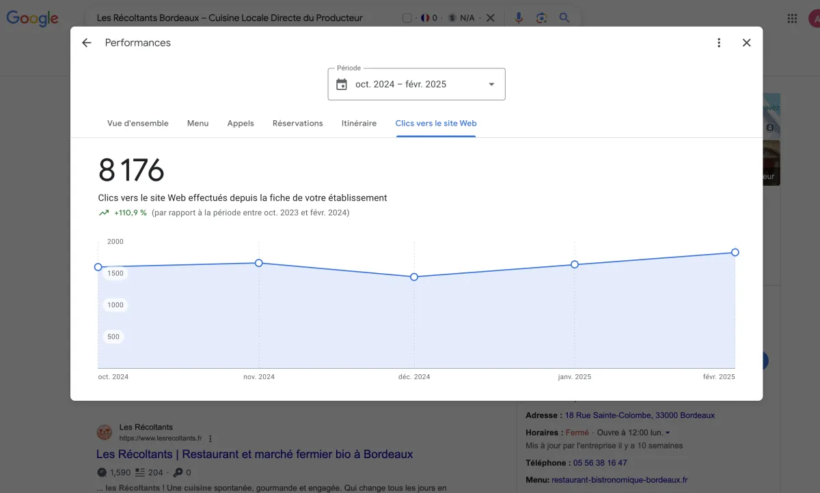Click the https://www.lesrecoltants.fr URL
820x493 pixels.
pyautogui.click(x=161, y=438)
